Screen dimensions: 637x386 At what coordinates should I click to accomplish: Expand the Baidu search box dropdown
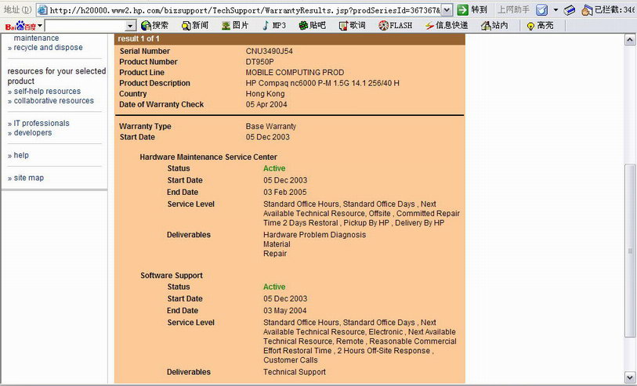(129, 26)
